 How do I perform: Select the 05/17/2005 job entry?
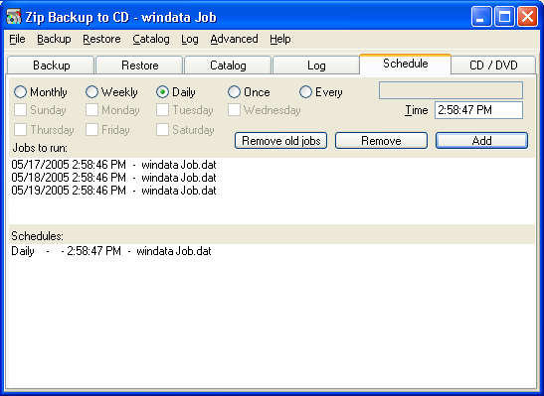pos(113,164)
